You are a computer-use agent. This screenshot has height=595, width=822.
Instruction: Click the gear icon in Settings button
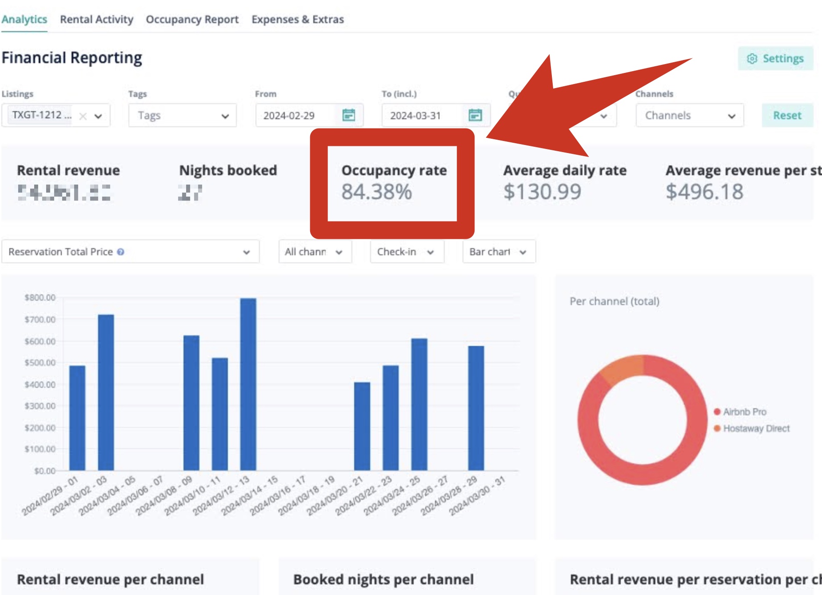coord(752,59)
